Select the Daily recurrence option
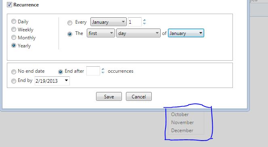This screenshot has width=268, height=147. pyautogui.click(x=14, y=21)
